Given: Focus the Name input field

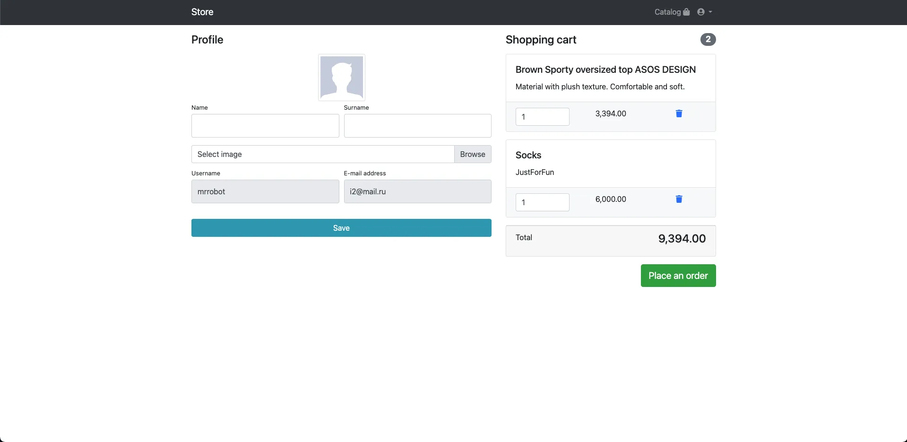Looking at the screenshot, I should click(265, 126).
